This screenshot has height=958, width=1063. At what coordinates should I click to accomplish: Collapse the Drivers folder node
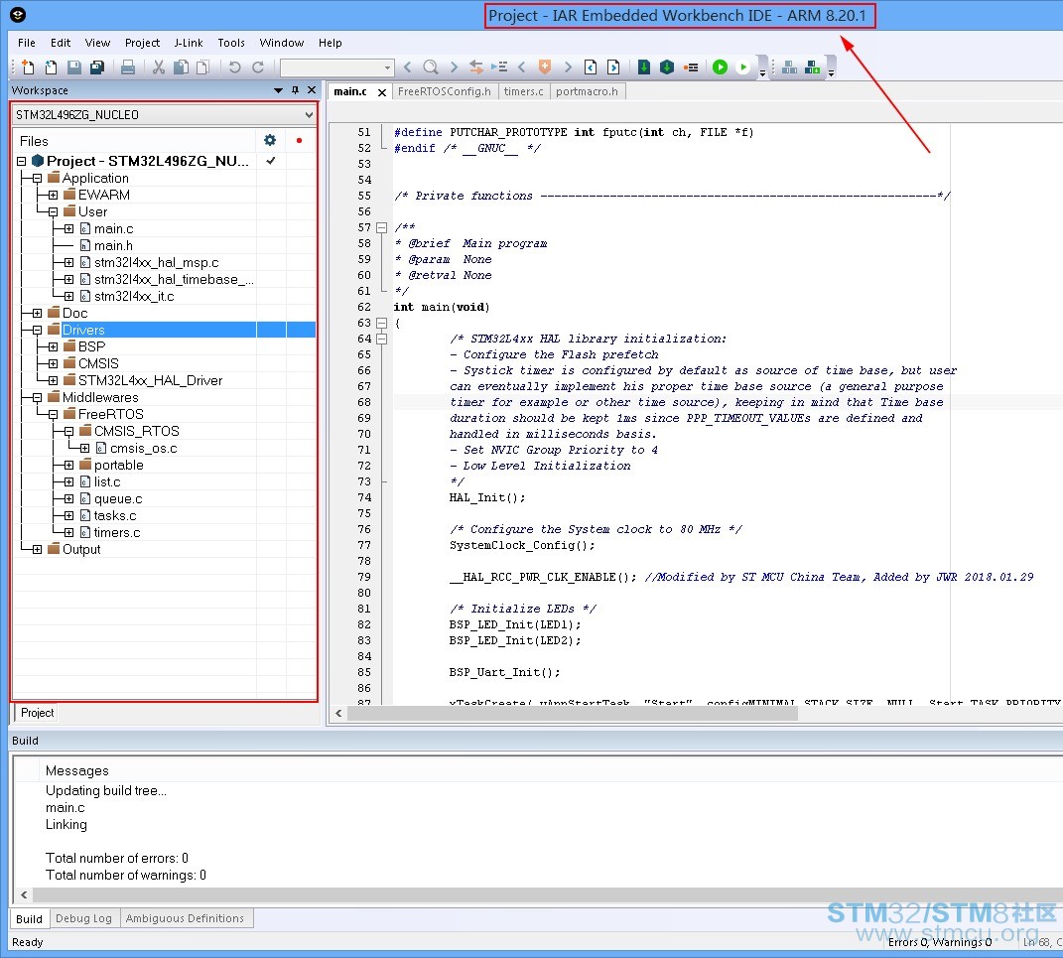38,331
